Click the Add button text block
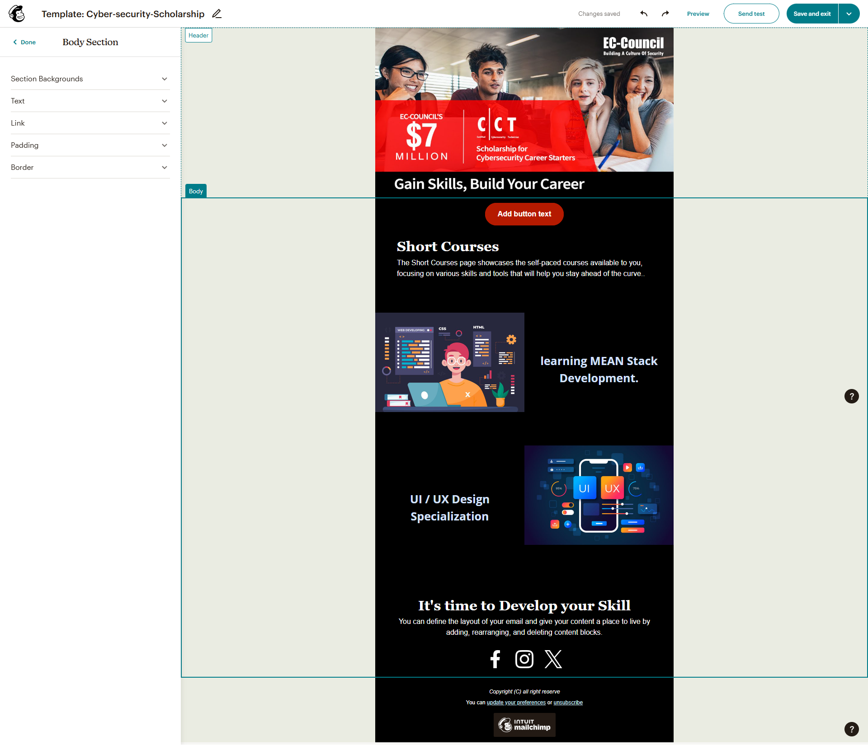The width and height of the screenshot is (868, 745). [x=524, y=214]
